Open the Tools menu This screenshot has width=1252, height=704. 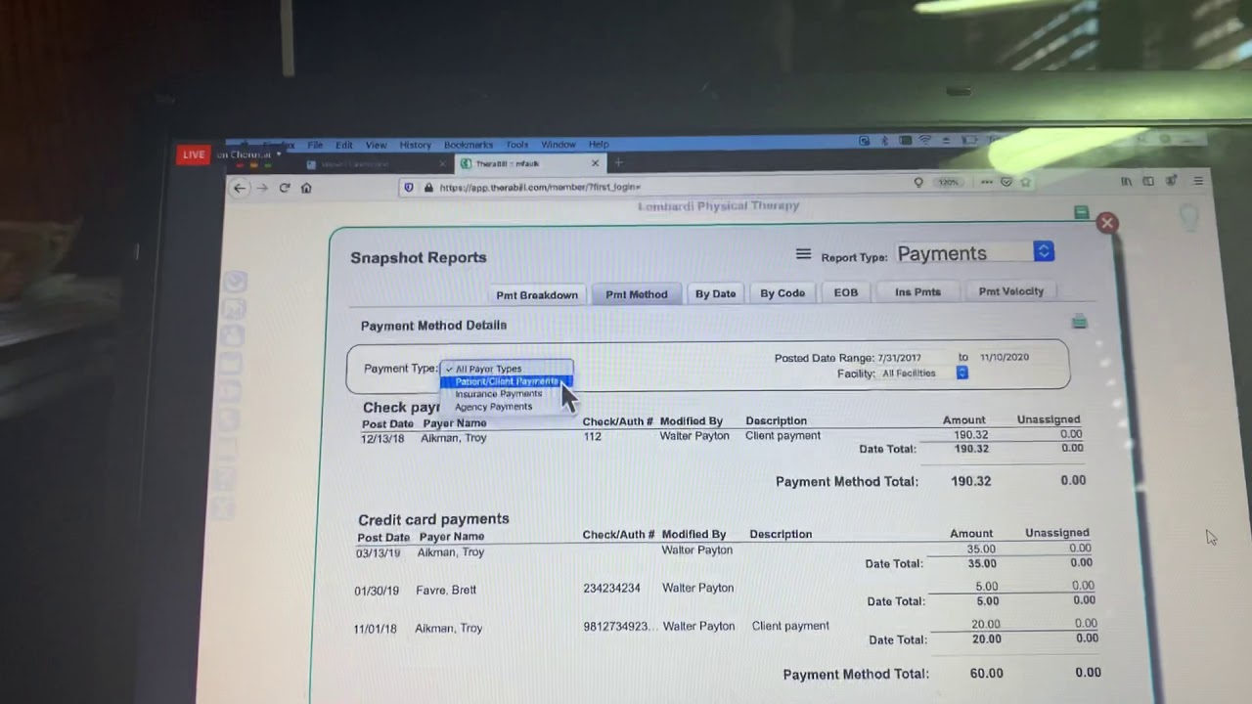(x=517, y=145)
